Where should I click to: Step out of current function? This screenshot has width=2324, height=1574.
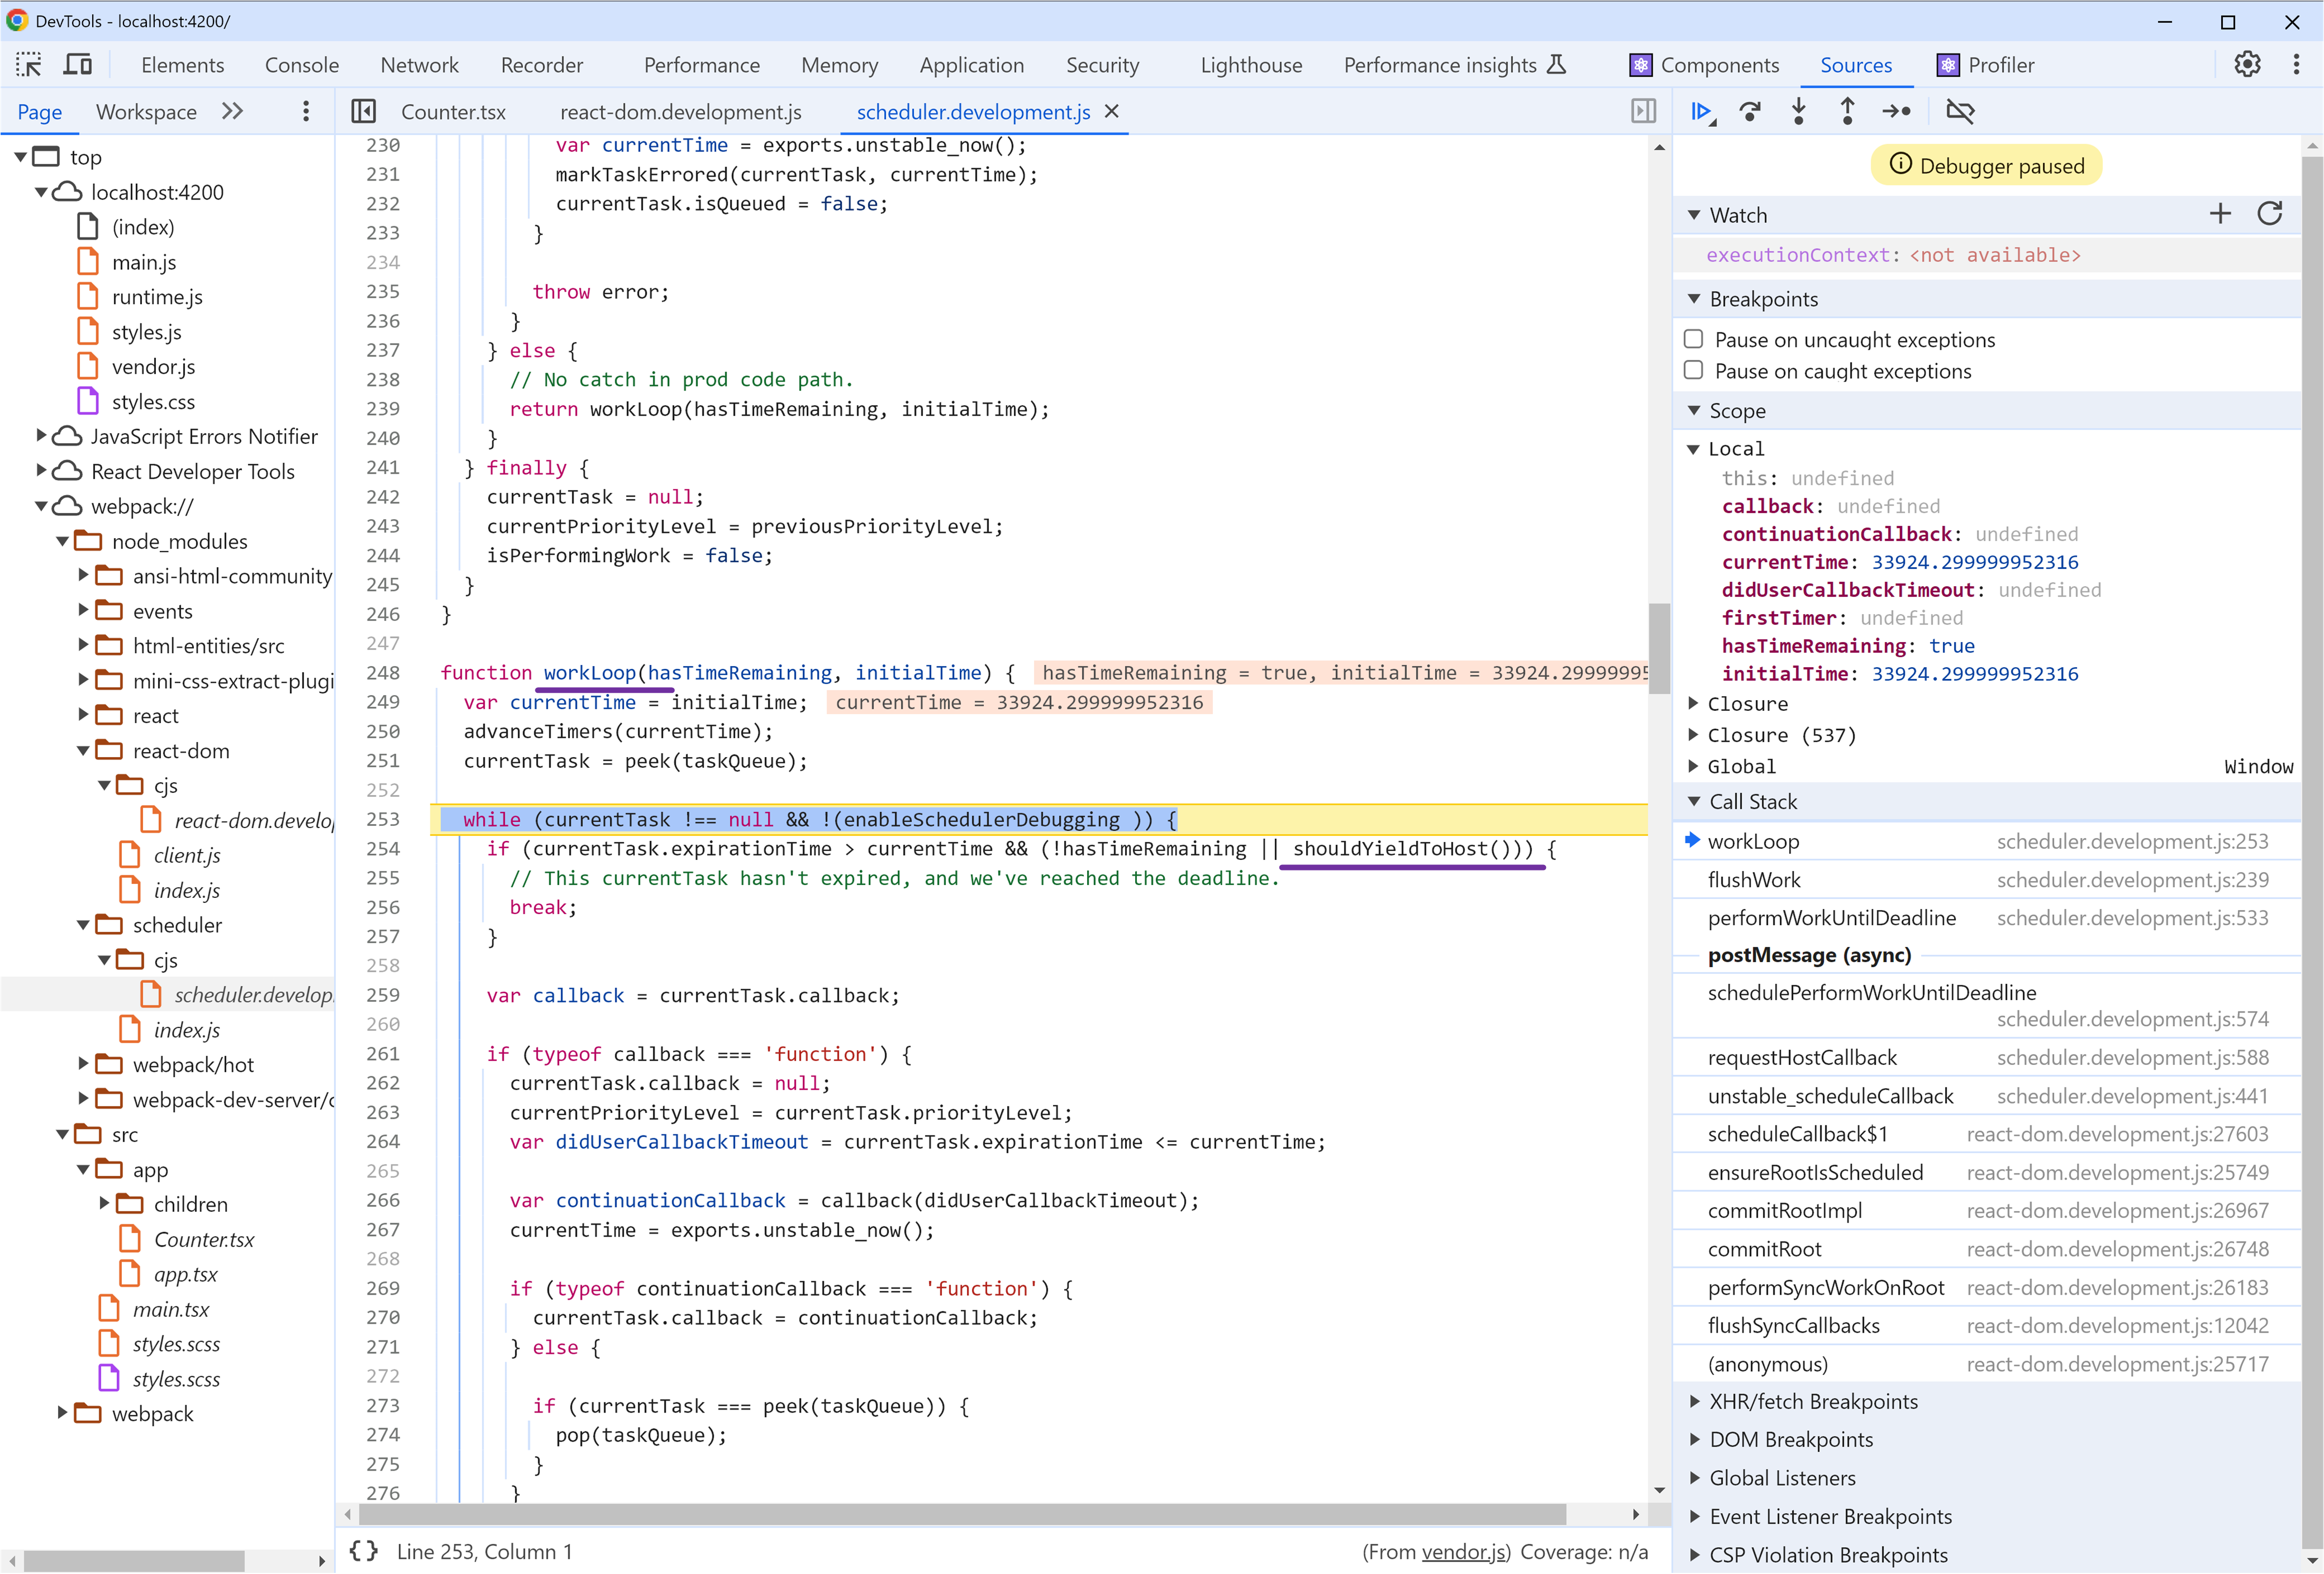click(x=1847, y=111)
